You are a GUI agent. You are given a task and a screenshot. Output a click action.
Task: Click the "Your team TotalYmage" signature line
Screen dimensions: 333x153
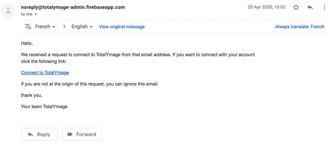(x=44, y=106)
